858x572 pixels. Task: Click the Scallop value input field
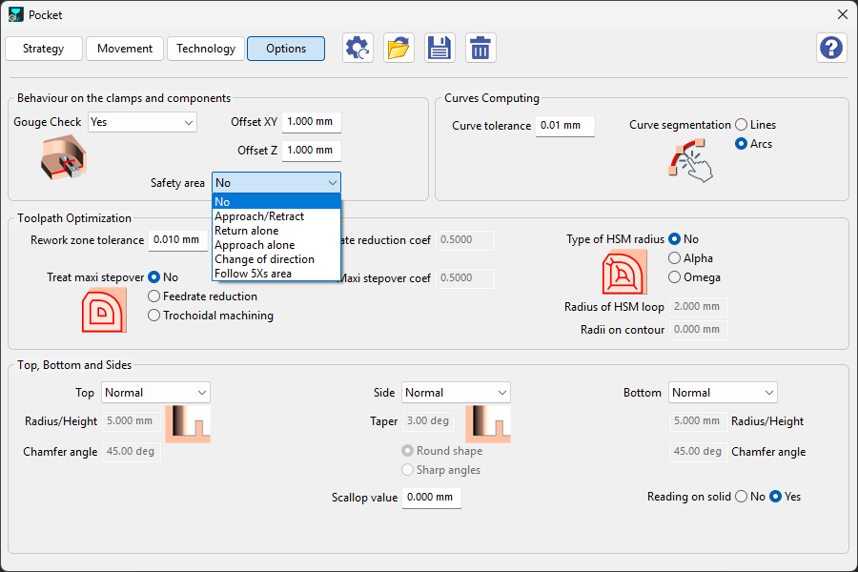pos(431,498)
